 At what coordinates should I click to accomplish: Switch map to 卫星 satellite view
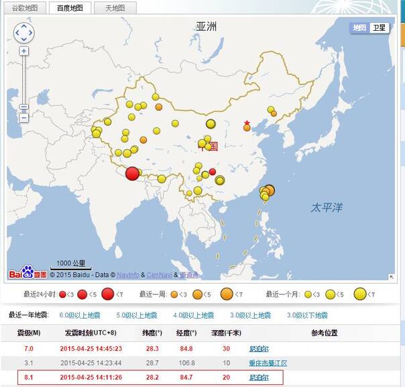379,27
